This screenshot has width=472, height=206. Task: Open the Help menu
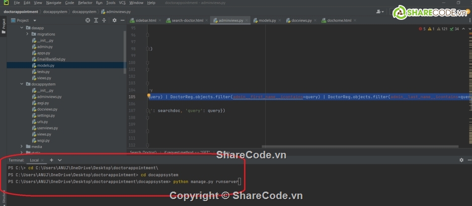click(152, 2)
